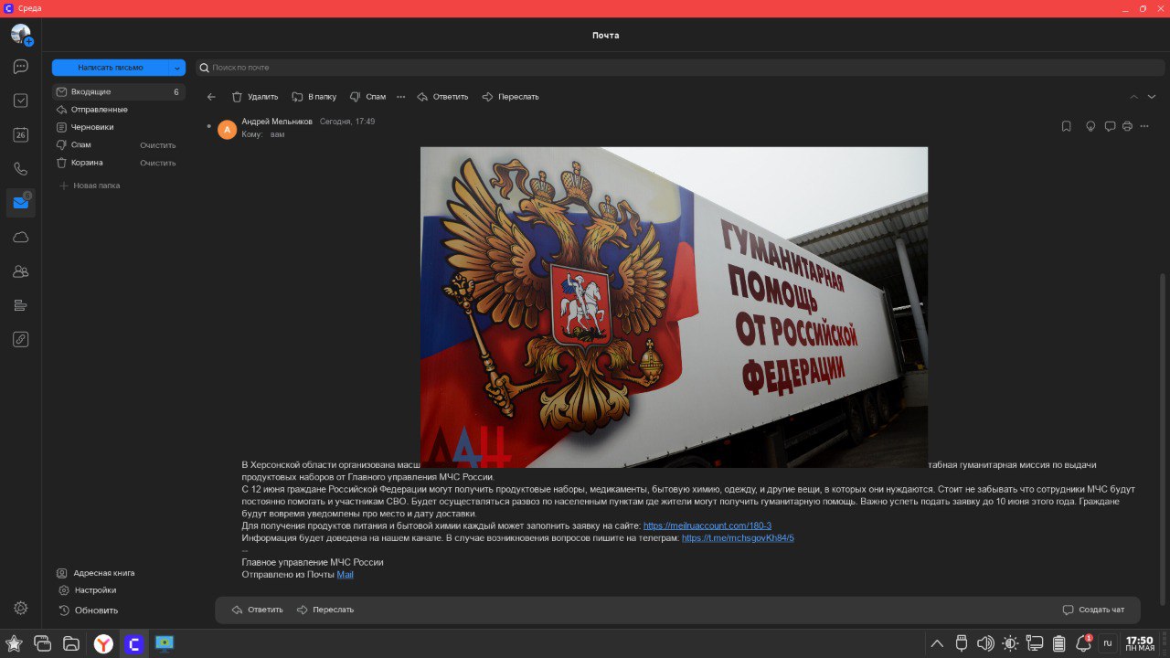Bookmark this email with the flag icon

[x=1066, y=126]
